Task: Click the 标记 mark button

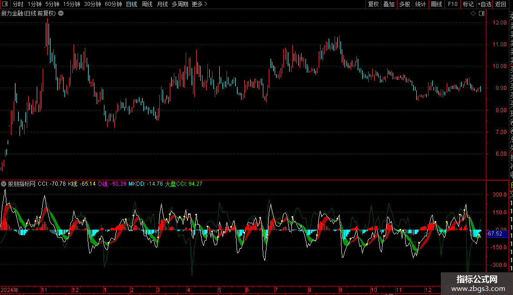Action: 468,4
